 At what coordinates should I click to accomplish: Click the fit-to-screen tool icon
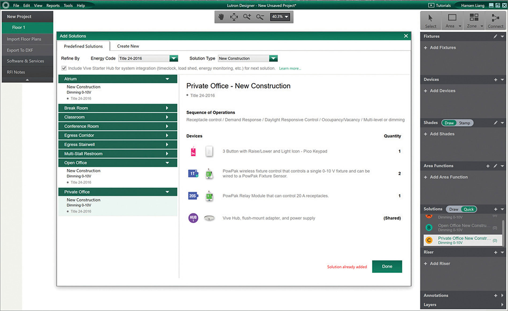coord(234,17)
